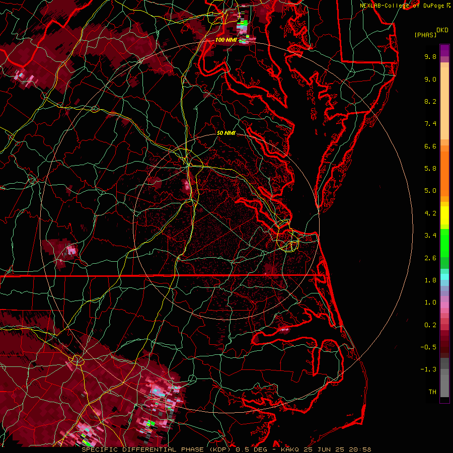This screenshot has width=453, height=453.
Task: Click the DKD label above the color bar
Action: [442, 30]
